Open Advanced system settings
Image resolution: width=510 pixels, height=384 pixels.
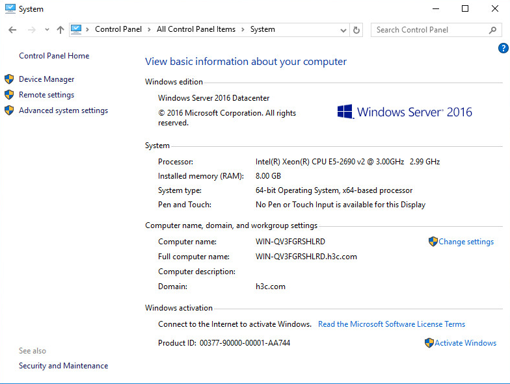(64, 110)
